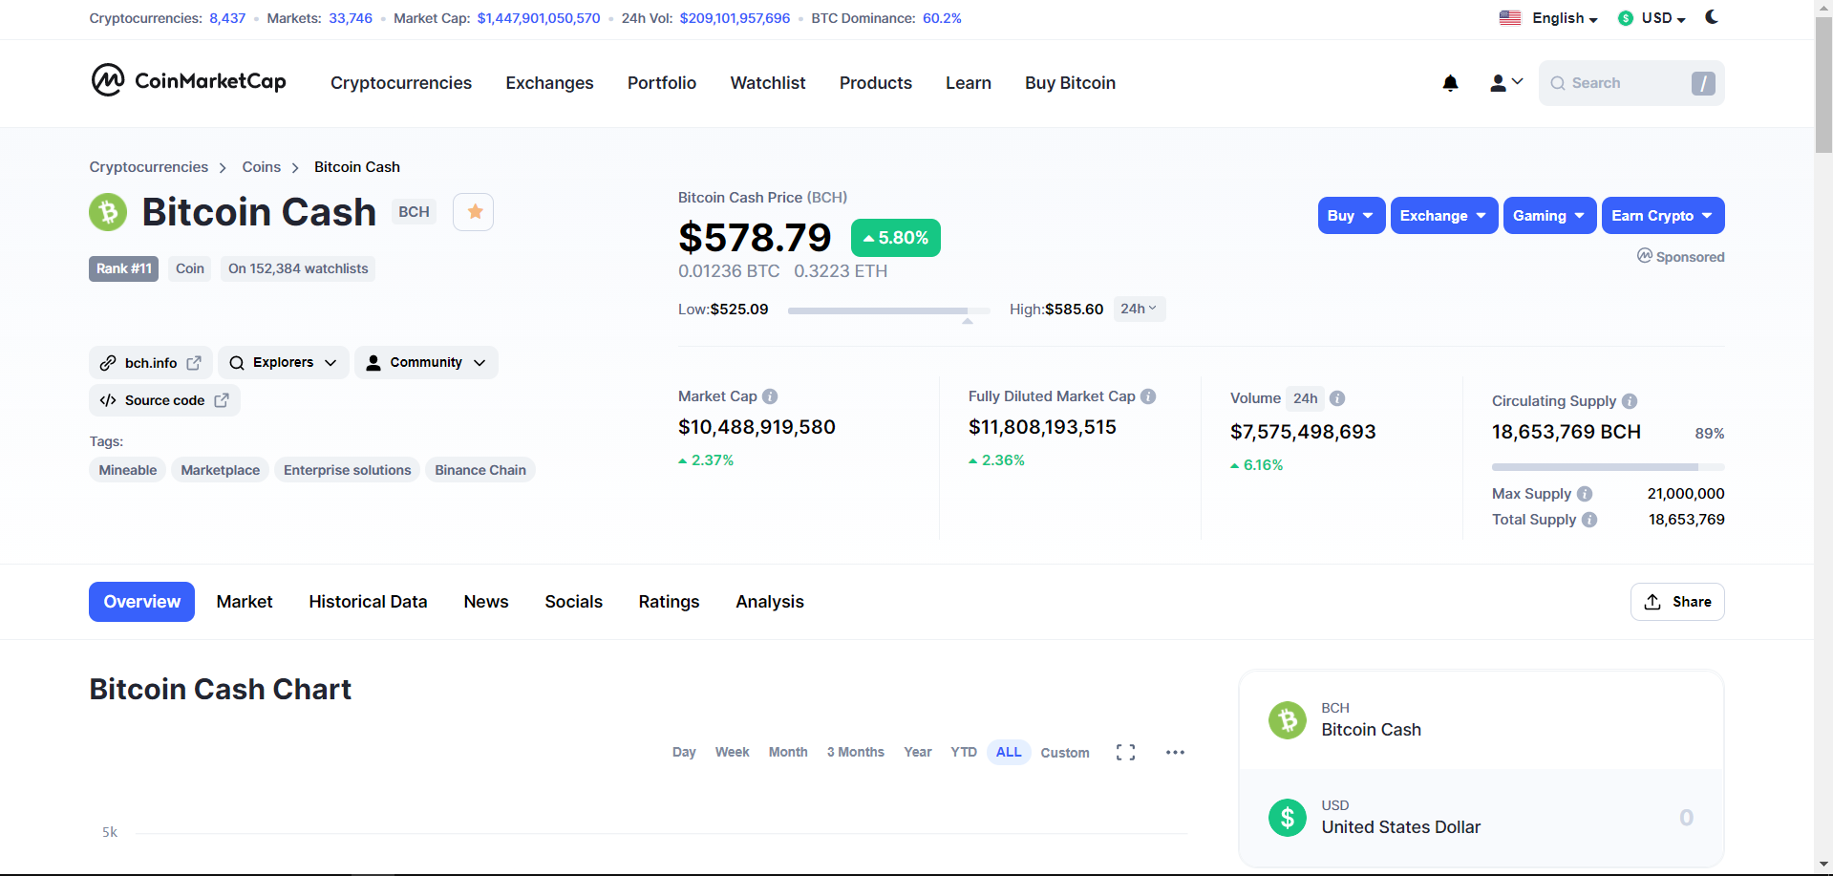Switch to the Historical Data tab

[x=368, y=602]
